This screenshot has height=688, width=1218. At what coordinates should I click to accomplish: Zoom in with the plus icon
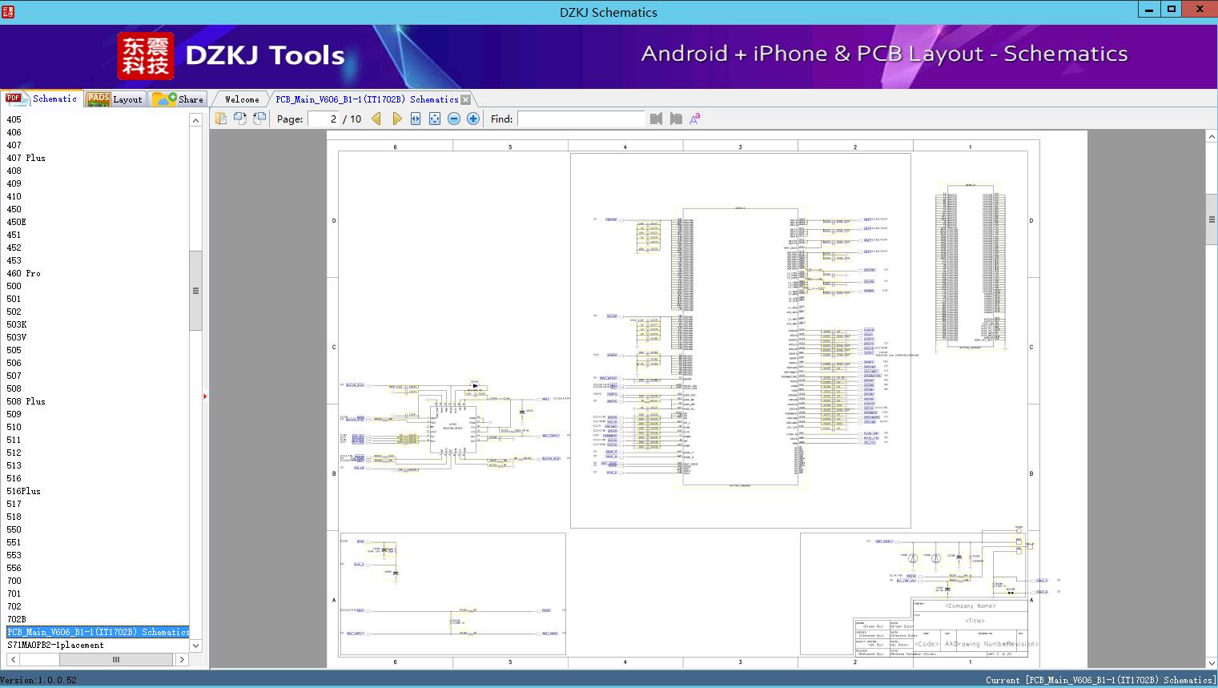(473, 119)
